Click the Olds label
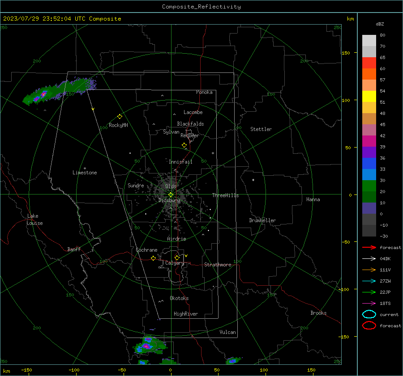 pyautogui.click(x=171, y=186)
